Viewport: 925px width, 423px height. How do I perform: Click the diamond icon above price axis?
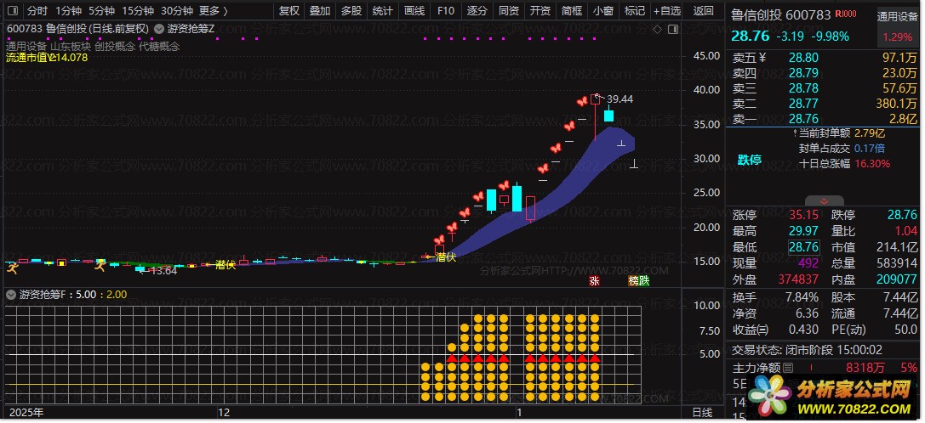click(x=658, y=28)
